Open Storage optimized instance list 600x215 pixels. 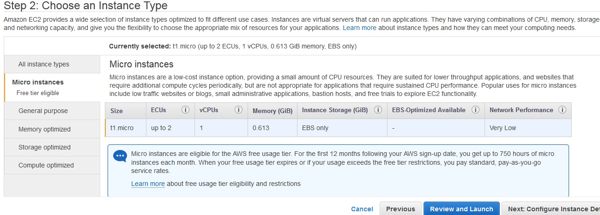tap(52, 147)
